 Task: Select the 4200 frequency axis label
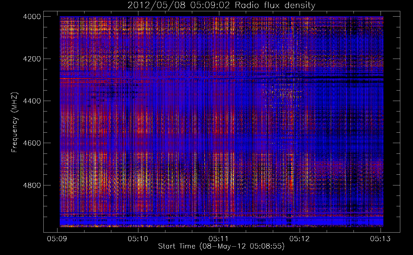point(32,59)
